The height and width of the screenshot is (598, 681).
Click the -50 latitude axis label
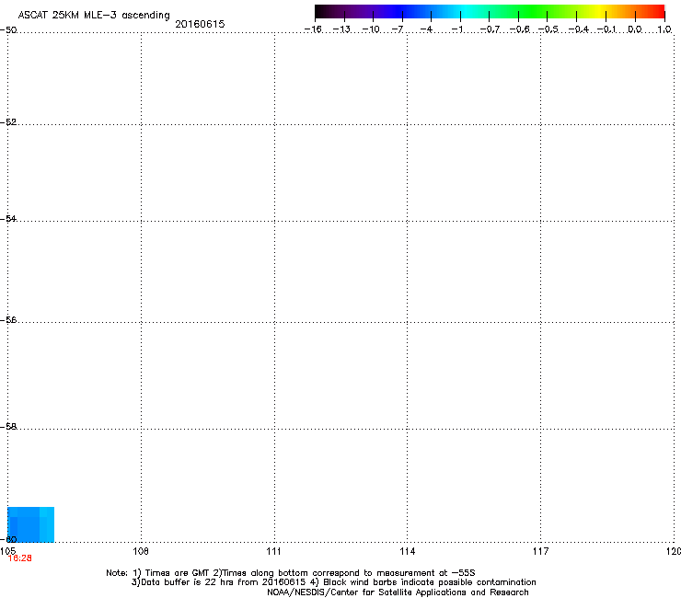pyautogui.click(x=8, y=29)
